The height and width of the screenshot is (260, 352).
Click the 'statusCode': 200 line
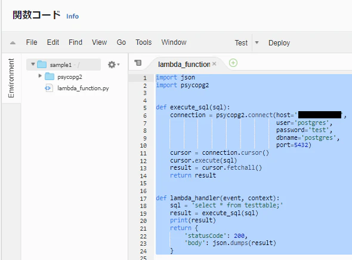click(216, 235)
